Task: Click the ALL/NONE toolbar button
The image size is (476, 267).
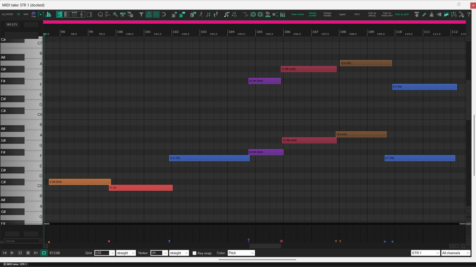Action: 7,14
